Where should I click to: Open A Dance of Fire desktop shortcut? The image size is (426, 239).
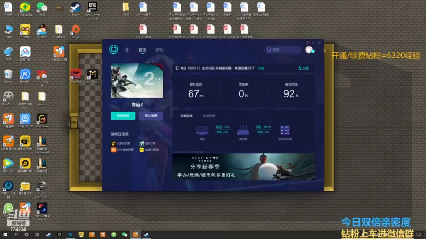point(42,212)
